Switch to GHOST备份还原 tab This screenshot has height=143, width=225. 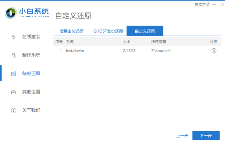point(108,31)
